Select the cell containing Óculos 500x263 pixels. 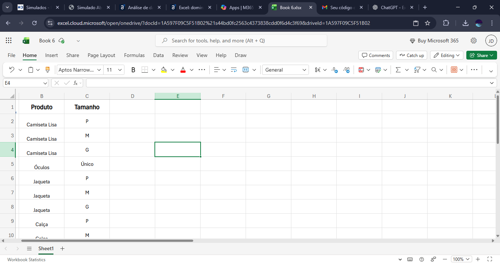[42, 164]
